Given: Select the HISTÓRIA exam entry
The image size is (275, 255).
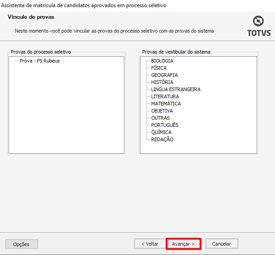Looking at the screenshot, I should 162,82.
